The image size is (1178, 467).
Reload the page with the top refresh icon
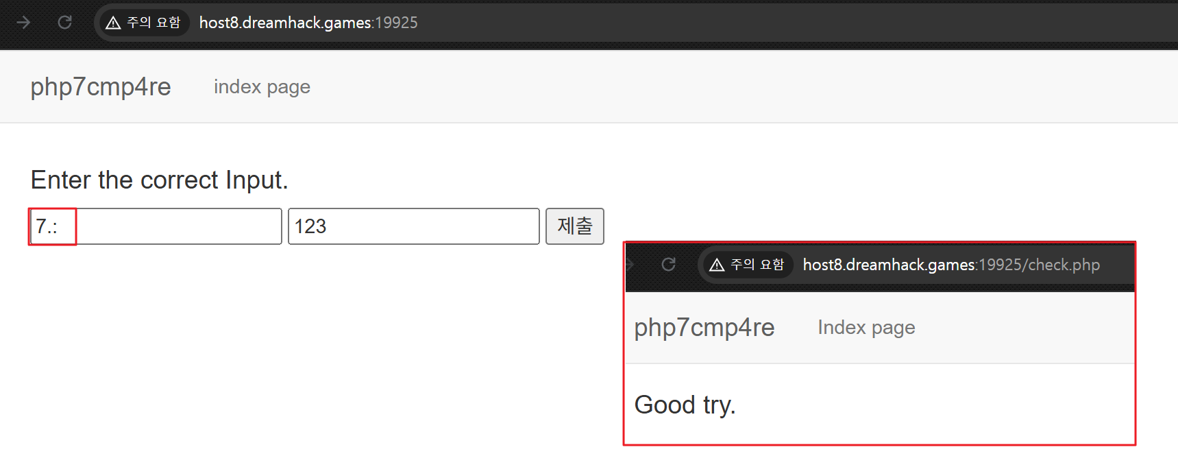click(65, 23)
